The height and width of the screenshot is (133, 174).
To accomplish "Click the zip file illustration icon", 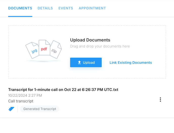I will click(x=56, y=50).
